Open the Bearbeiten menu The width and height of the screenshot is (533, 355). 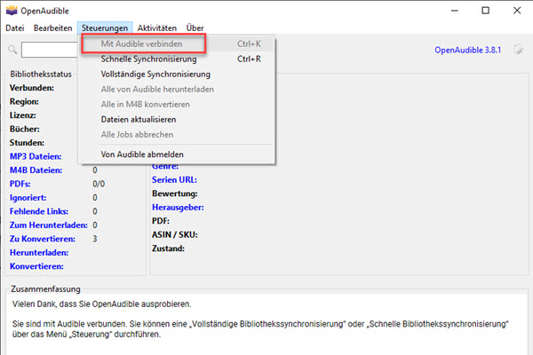(53, 28)
